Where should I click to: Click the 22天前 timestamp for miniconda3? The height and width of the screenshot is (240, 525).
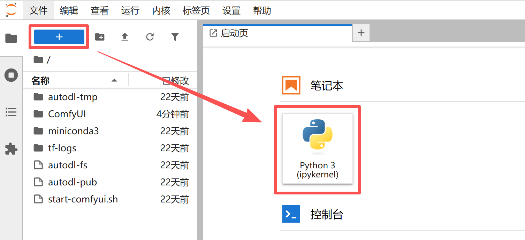pos(175,131)
